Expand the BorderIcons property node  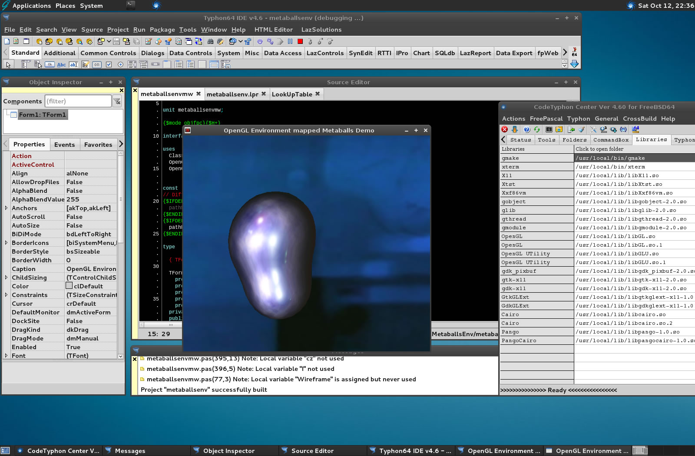[6, 243]
